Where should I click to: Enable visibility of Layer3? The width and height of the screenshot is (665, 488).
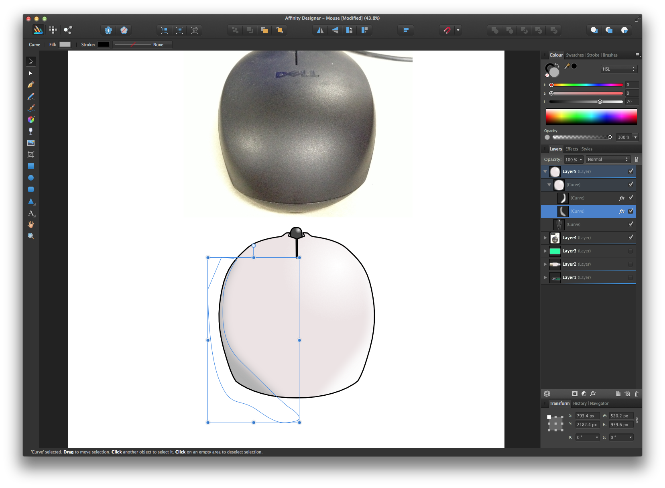(630, 251)
